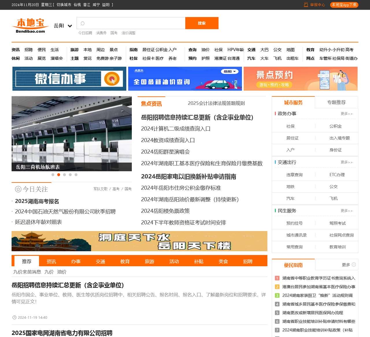Select the 资讯 tab in orange bar
Screen dimensions: 370x337
tap(51, 261)
